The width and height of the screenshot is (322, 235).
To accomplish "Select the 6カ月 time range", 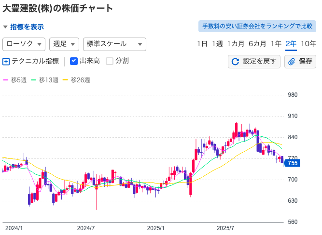I will [257, 44].
